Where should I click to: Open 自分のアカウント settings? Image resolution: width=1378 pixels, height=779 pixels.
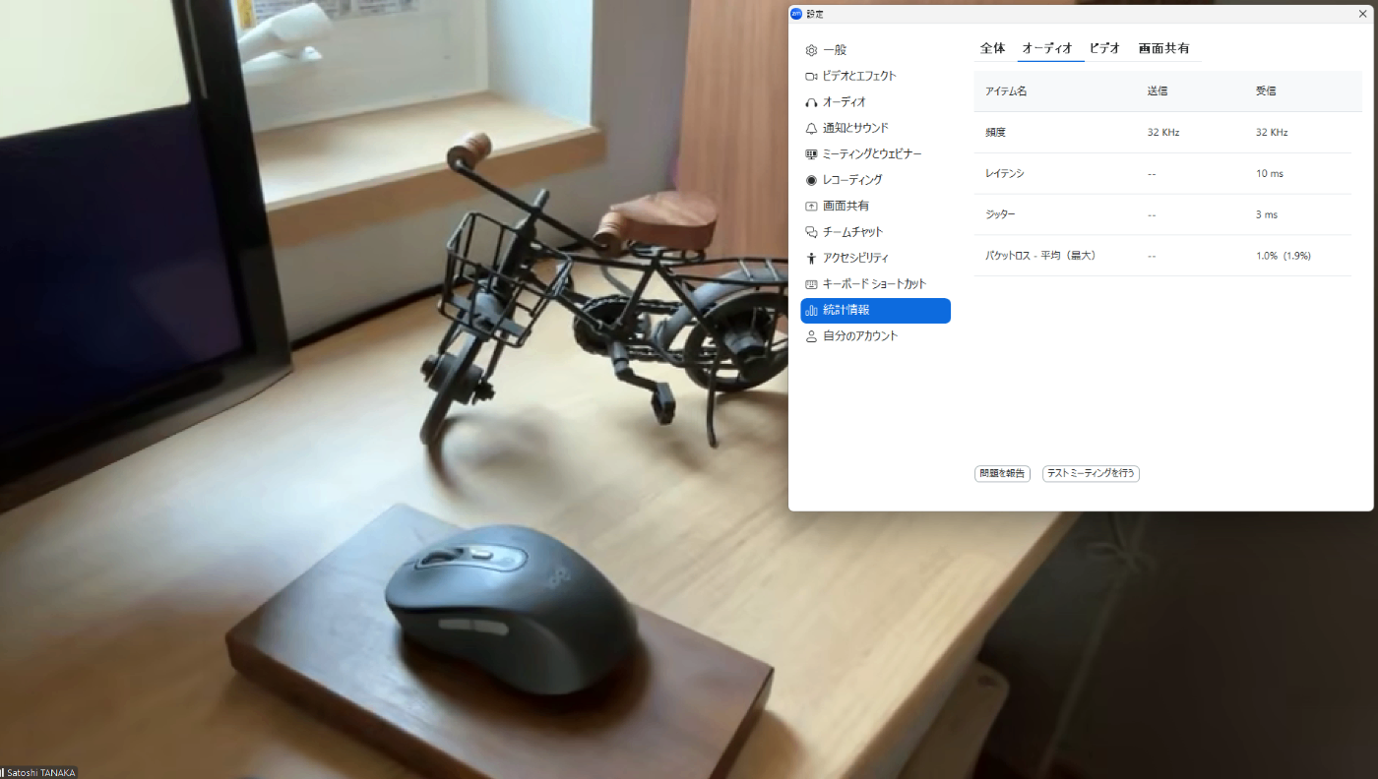pos(875,336)
